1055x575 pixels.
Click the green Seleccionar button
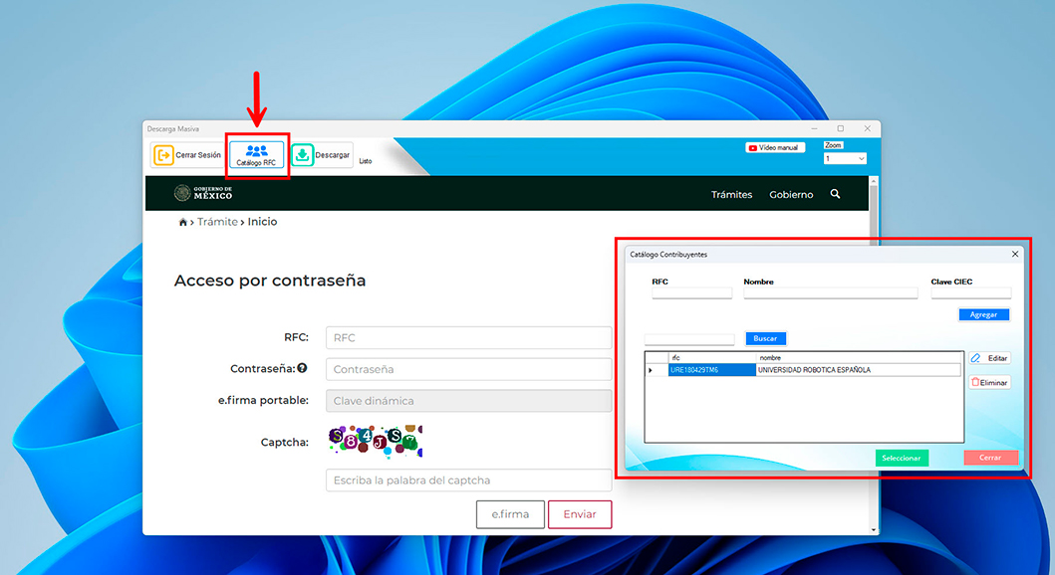click(x=901, y=458)
